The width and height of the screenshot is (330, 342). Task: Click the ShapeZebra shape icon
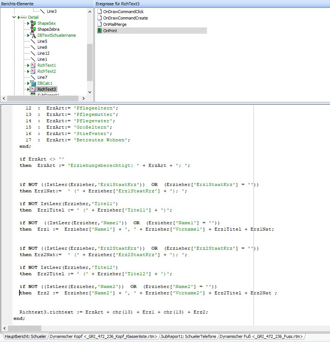[33, 29]
